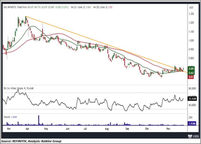Click the 1.200 price axis label
Image resolution: width=201 pixels, height=144 pixels.
[x=191, y=23]
